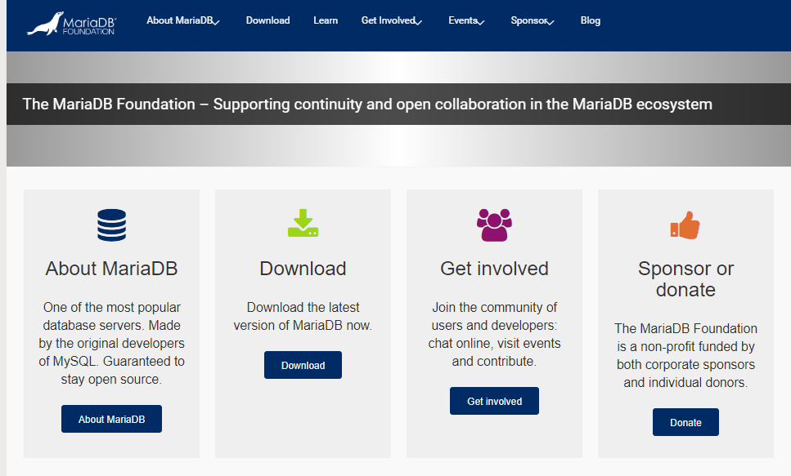Open the Events dropdown in navbar
This screenshot has height=476, width=791.
point(466,21)
